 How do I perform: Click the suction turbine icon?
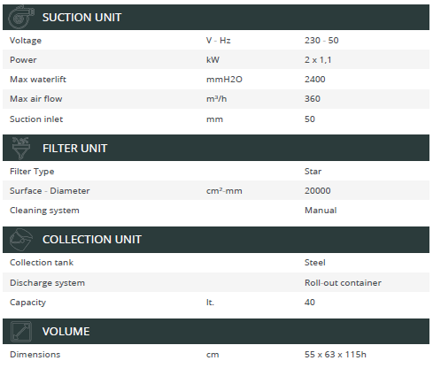tap(20, 17)
